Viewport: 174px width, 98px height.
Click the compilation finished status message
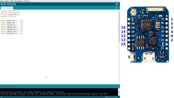click(x=8, y=87)
